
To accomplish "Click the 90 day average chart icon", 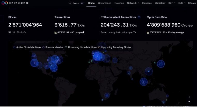I will [x=148, y=33].
